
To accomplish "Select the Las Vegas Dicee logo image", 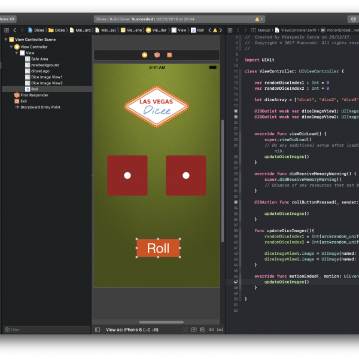I will 157,107.
